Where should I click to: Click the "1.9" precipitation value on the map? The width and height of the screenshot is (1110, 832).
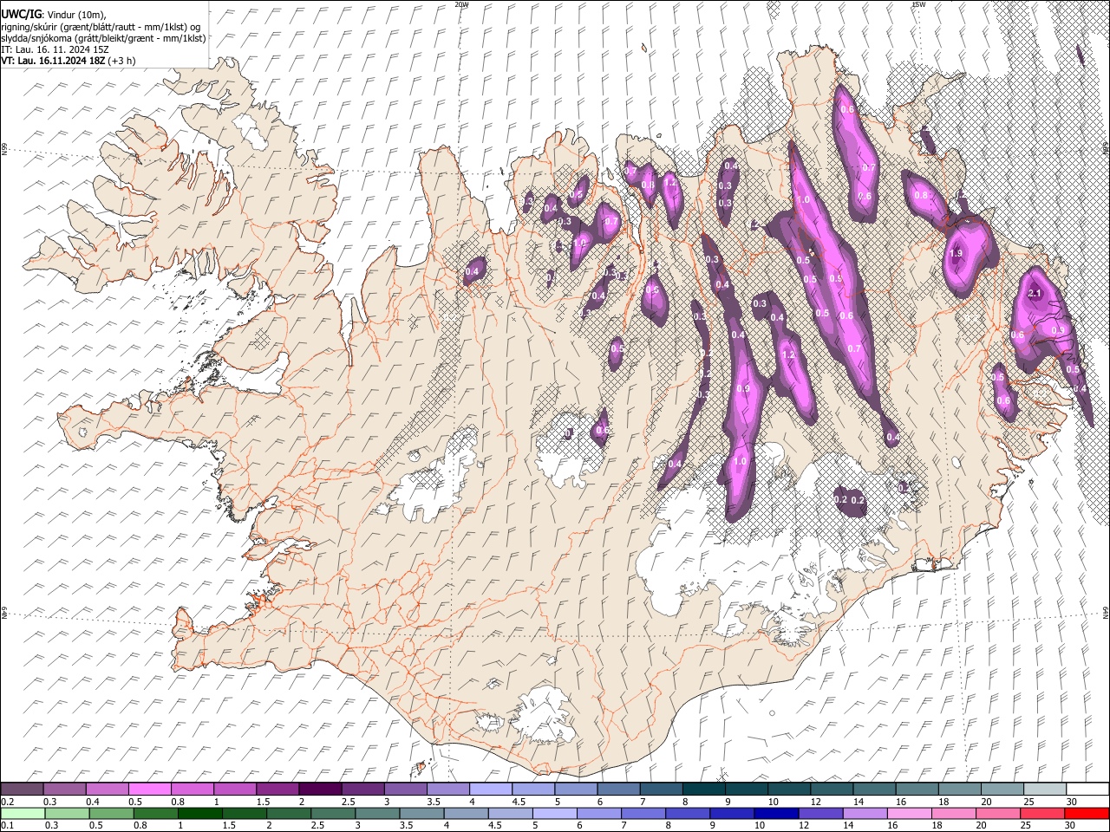tap(956, 253)
